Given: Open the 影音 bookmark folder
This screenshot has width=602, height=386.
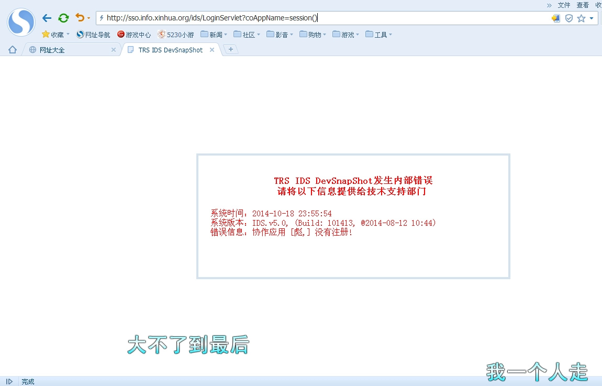Looking at the screenshot, I should (280, 35).
